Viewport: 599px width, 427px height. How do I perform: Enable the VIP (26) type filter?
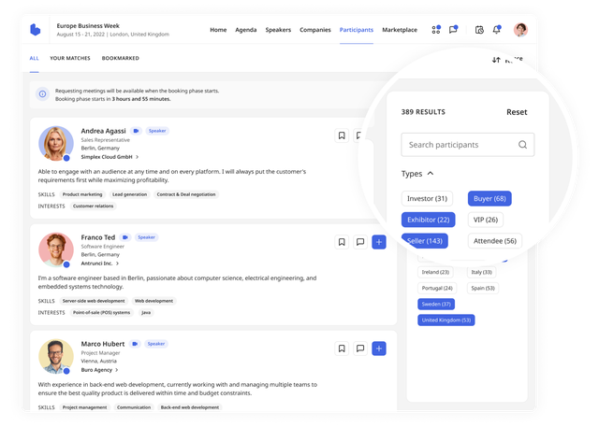[x=485, y=220]
